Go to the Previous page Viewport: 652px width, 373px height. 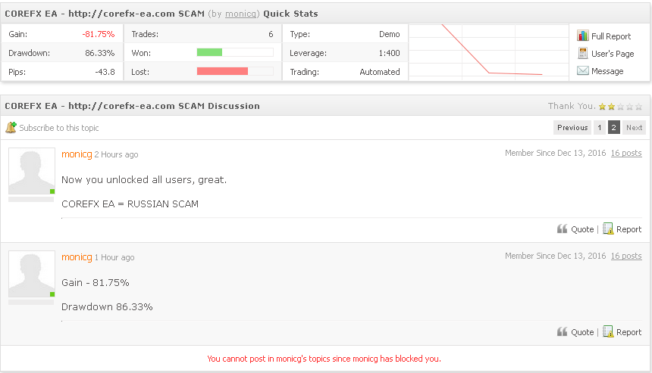572,127
